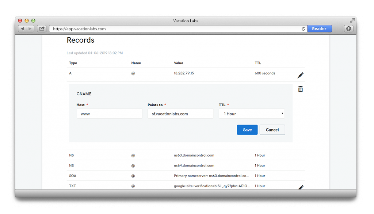The height and width of the screenshot is (214, 374).
Task: Click the Type column header
Action: 73,63
